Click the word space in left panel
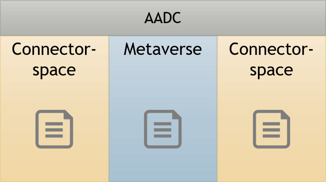The height and width of the screenshot is (182, 326). (x=54, y=71)
